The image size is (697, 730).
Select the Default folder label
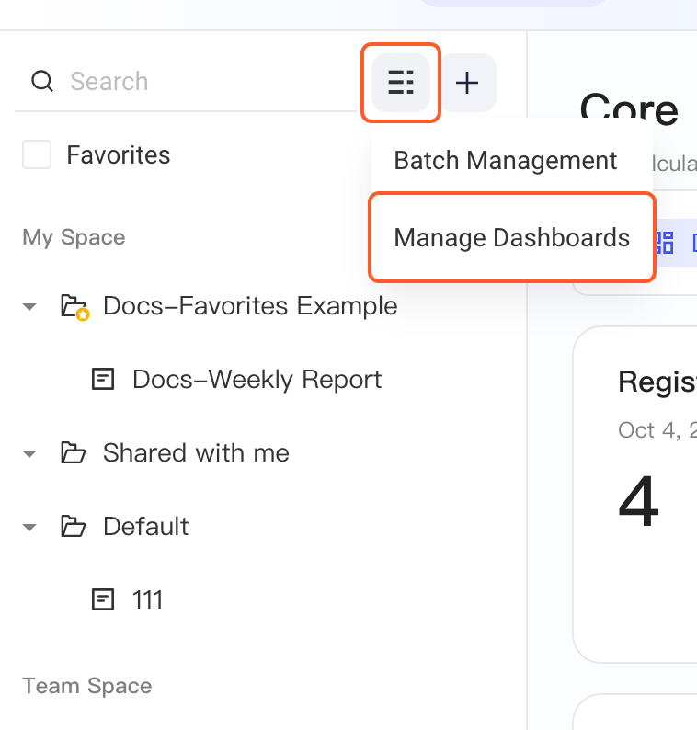[x=145, y=527]
